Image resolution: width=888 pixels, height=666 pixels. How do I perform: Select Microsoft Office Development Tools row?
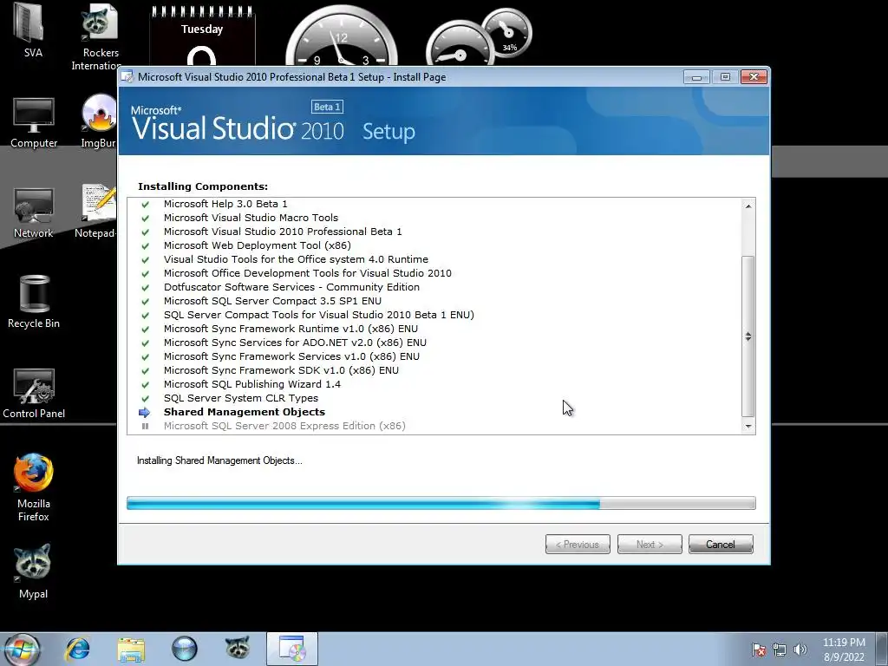click(308, 273)
